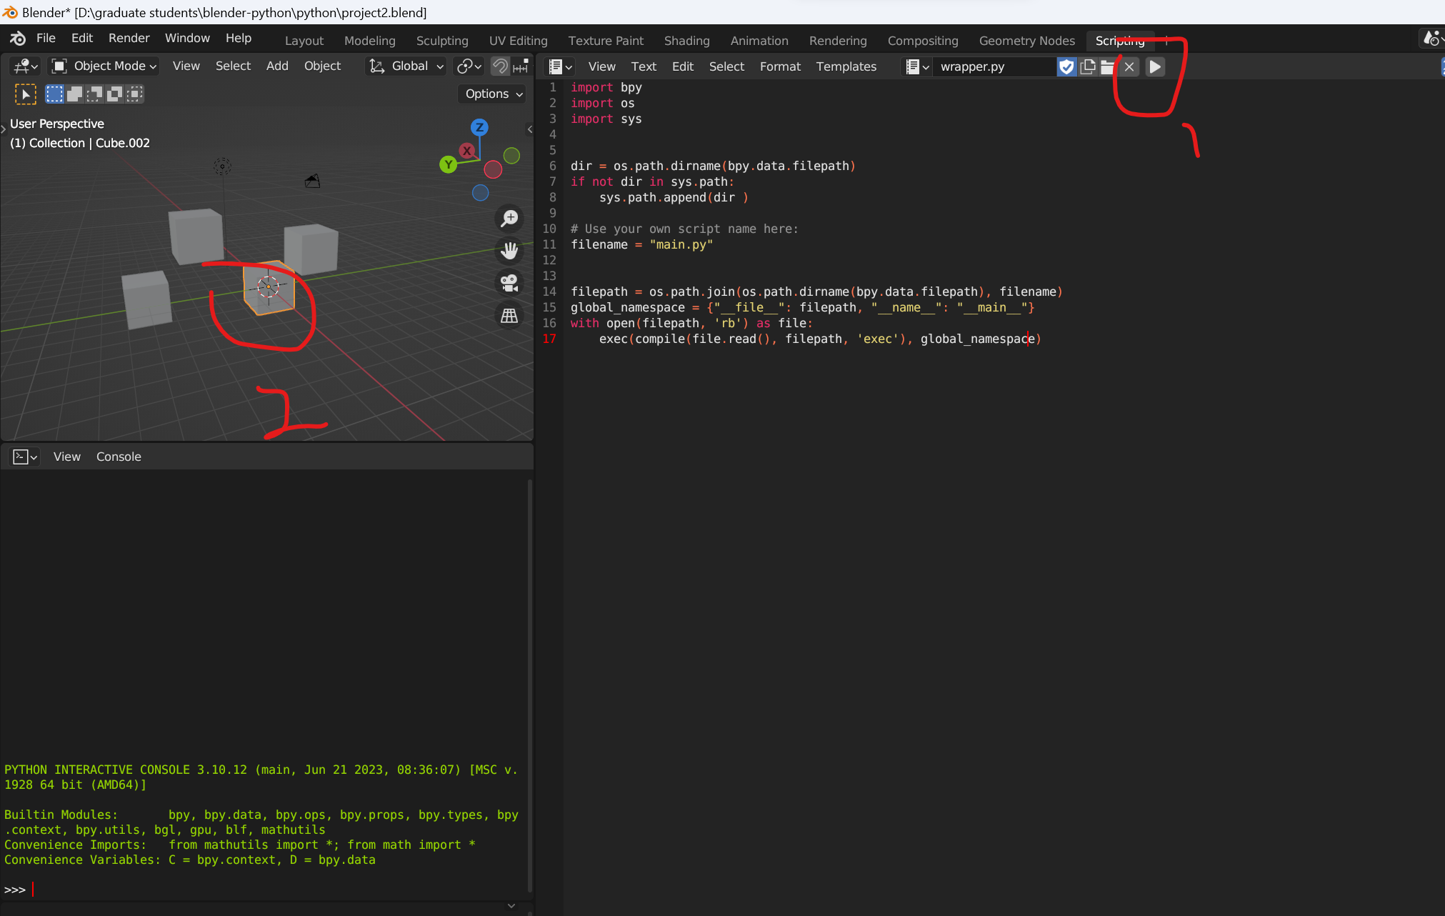Open the viewport Select menu
1445x916 pixels.
click(233, 66)
